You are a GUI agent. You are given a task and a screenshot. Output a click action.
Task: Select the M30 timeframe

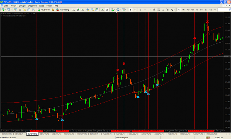tap(193, 10)
